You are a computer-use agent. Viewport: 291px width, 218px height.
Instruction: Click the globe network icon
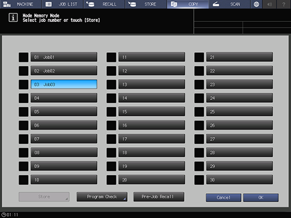coord(256,4)
